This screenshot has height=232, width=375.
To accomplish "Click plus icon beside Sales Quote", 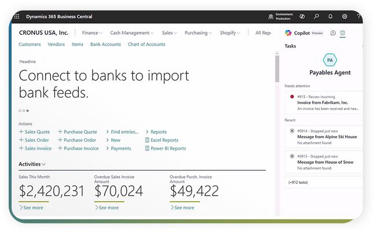I will click(21, 131).
